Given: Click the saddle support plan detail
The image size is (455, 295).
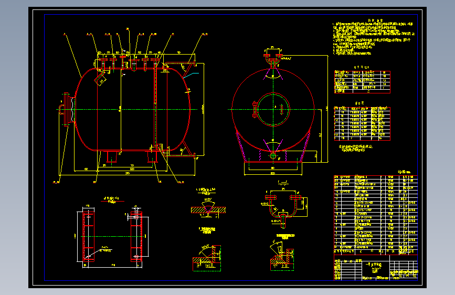Looking at the screenshot, I should [113, 236].
